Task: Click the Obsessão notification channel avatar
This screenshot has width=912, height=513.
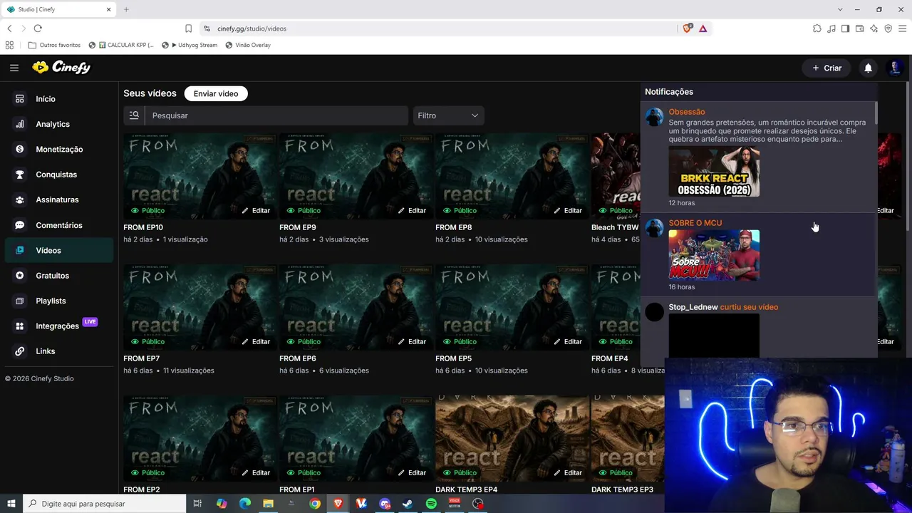Action: pyautogui.click(x=654, y=117)
